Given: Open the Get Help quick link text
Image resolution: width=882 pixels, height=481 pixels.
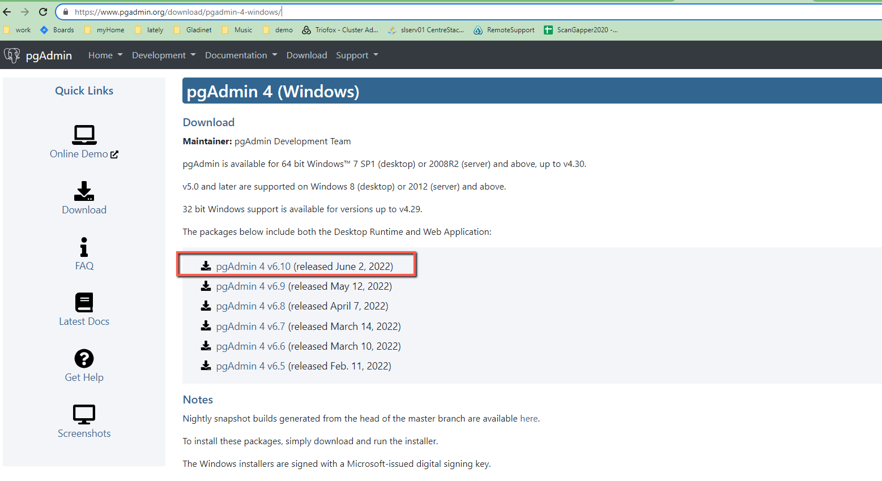Looking at the screenshot, I should pyautogui.click(x=84, y=377).
